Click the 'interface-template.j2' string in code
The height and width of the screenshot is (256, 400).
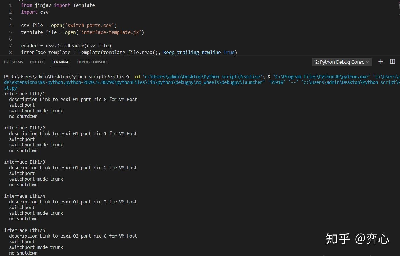[110, 32]
